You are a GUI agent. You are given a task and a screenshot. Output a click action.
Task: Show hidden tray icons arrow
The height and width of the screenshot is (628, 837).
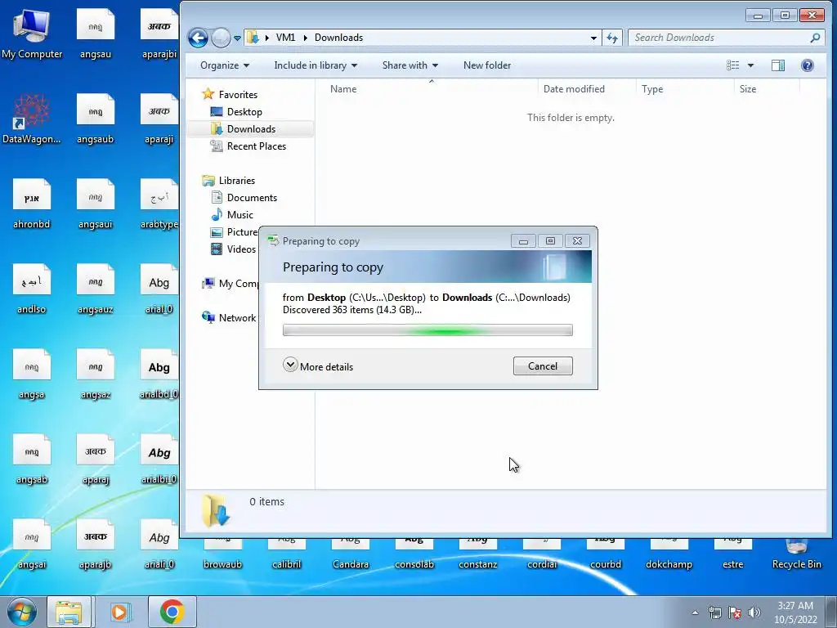[x=695, y=612]
